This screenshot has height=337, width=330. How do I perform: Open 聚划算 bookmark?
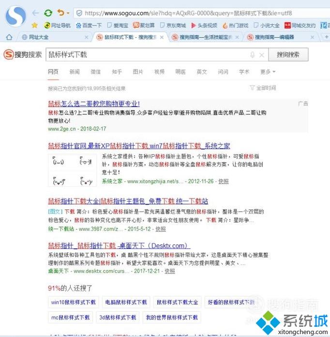tap(144, 25)
